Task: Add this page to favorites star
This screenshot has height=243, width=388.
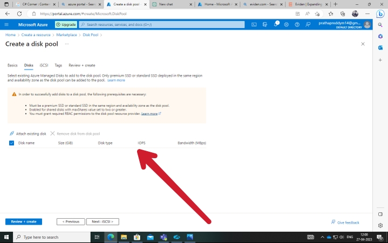Action: coord(317,13)
